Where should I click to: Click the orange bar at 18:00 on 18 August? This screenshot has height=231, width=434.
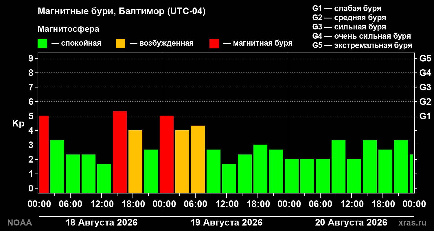point(135,161)
